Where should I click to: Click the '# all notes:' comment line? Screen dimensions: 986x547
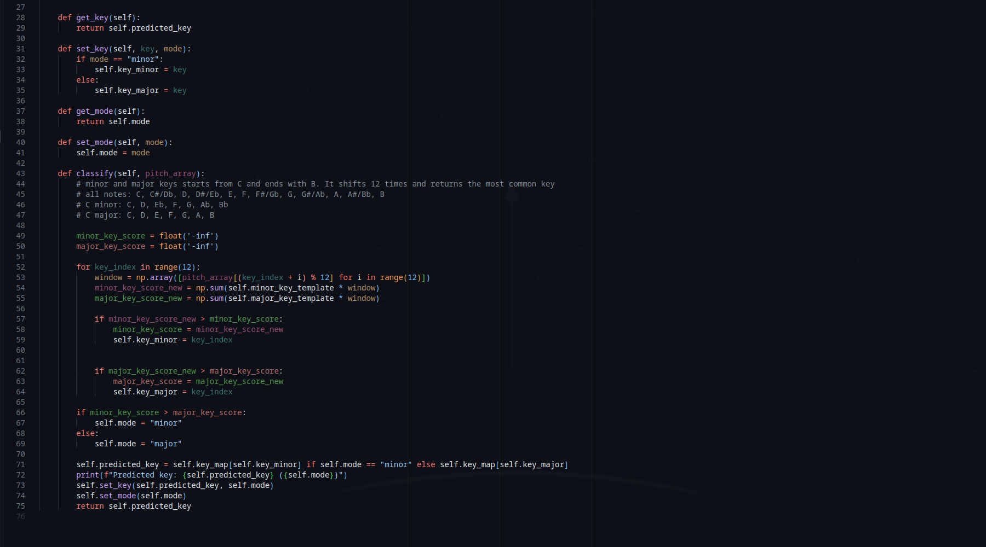(231, 194)
